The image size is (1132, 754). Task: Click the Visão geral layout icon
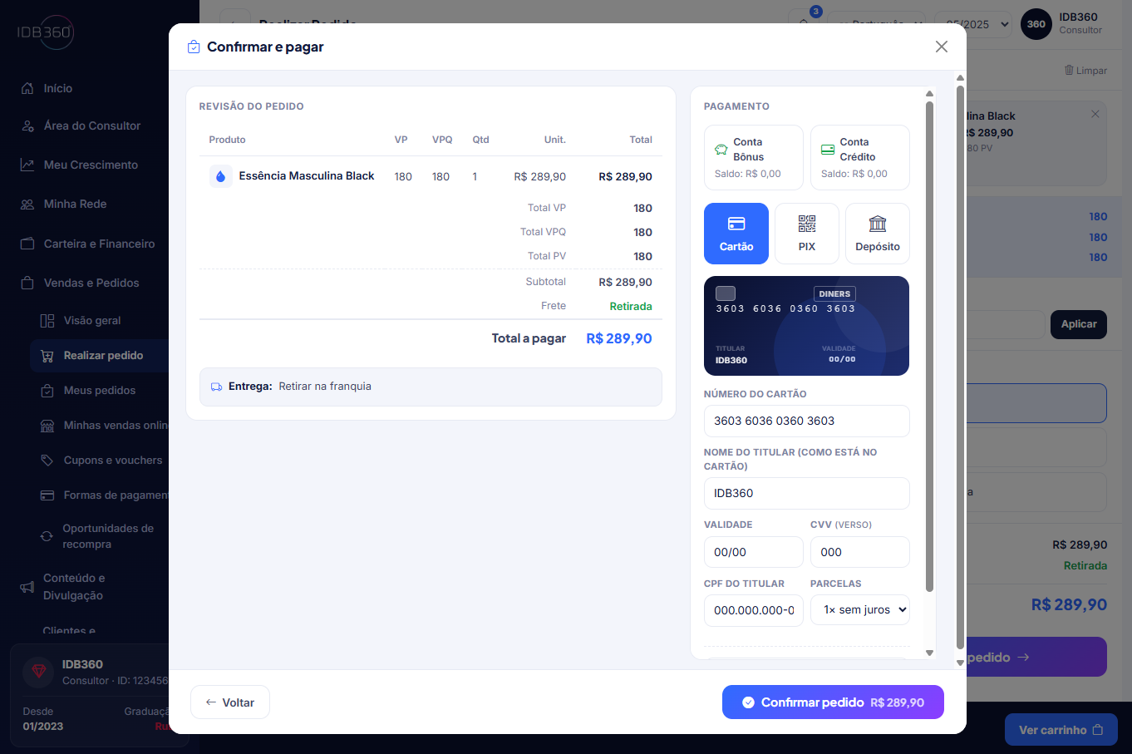pos(47,320)
